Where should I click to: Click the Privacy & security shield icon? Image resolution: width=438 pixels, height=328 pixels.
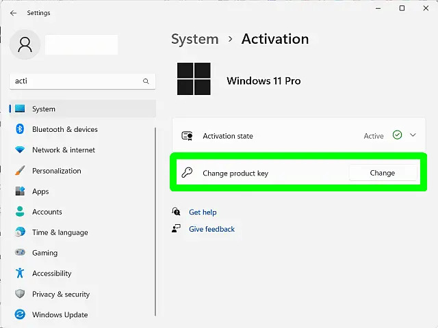[20, 294]
